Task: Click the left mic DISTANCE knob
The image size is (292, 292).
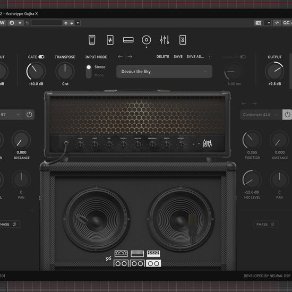Action: point(21,140)
